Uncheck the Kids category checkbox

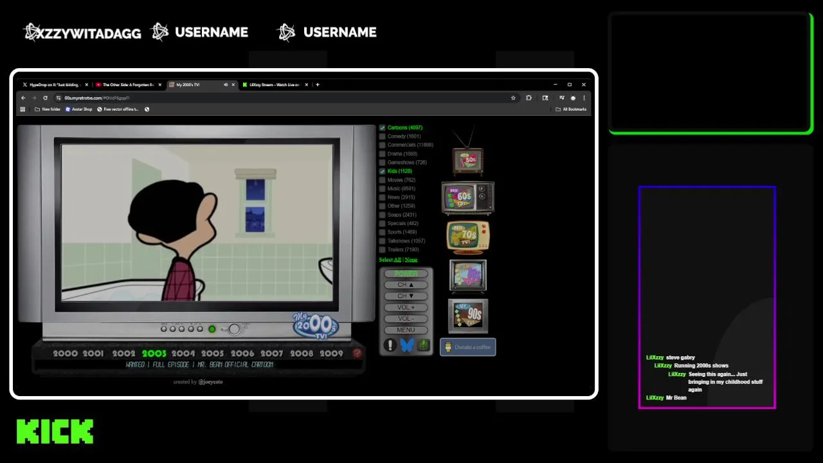382,171
